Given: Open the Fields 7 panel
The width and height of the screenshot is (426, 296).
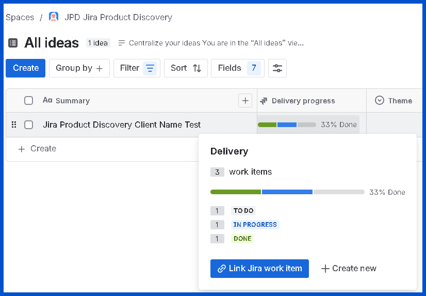Looking at the screenshot, I should click(x=238, y=68).
